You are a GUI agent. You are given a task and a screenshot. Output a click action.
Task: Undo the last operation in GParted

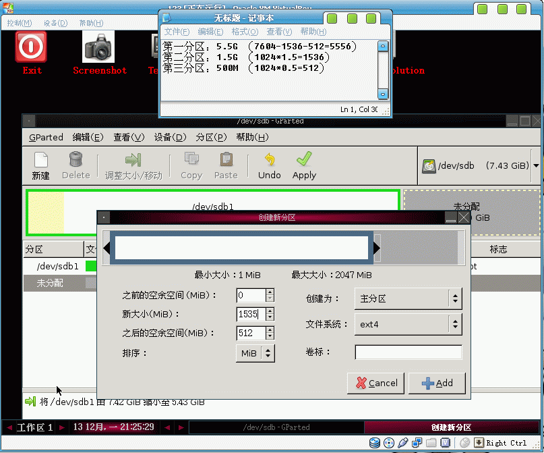(x=270, y=159)
